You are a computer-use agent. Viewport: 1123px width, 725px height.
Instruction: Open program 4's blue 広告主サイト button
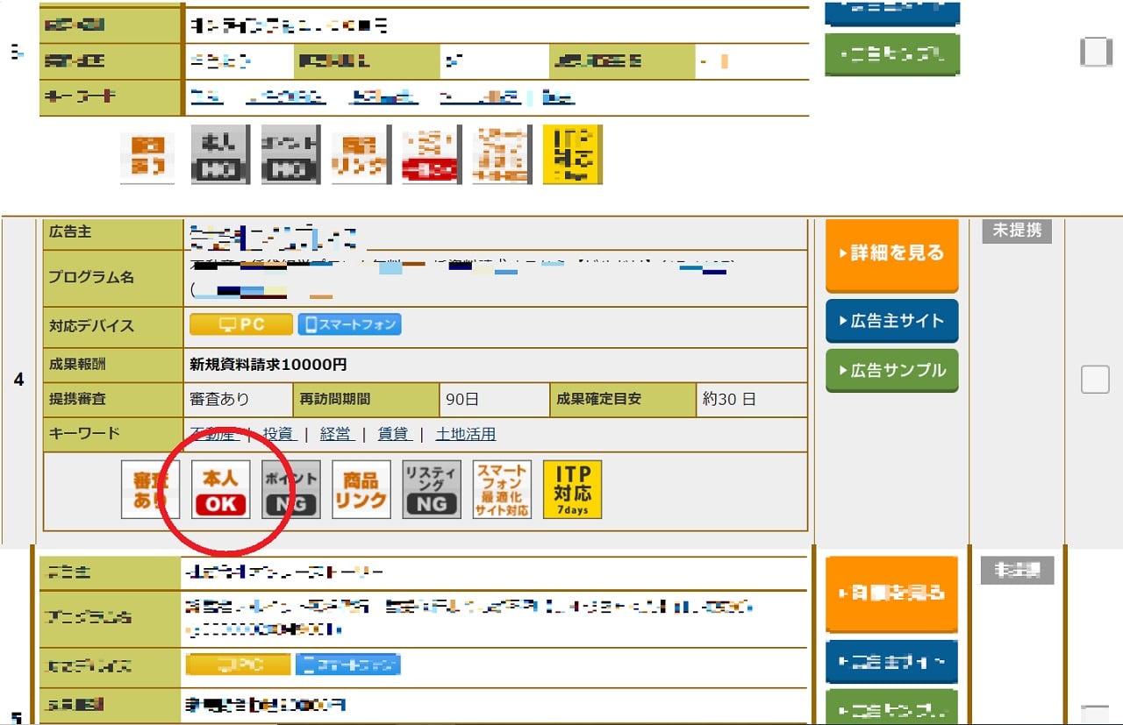(x=891, y=321)
